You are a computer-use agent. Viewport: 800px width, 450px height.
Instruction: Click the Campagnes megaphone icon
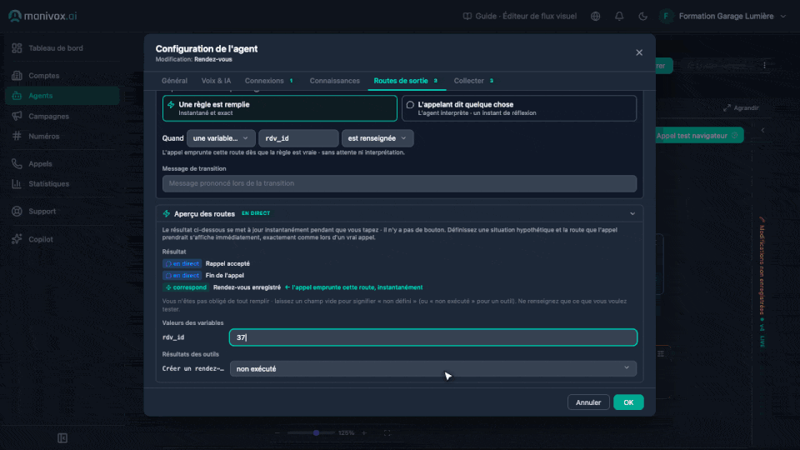[17, 116]
